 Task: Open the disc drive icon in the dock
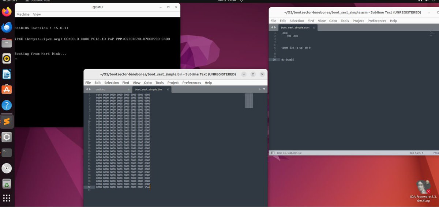7,168
